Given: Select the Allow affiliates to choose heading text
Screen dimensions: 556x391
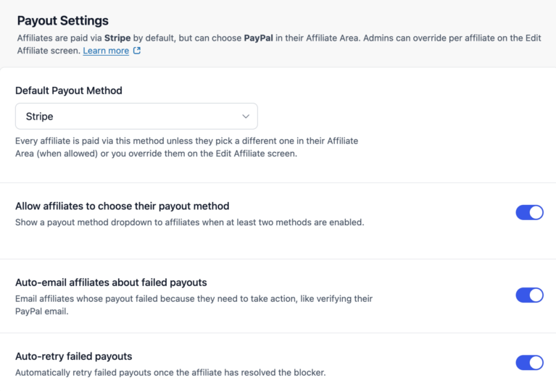Looking at the screenshot, I should tap(123, 206).
